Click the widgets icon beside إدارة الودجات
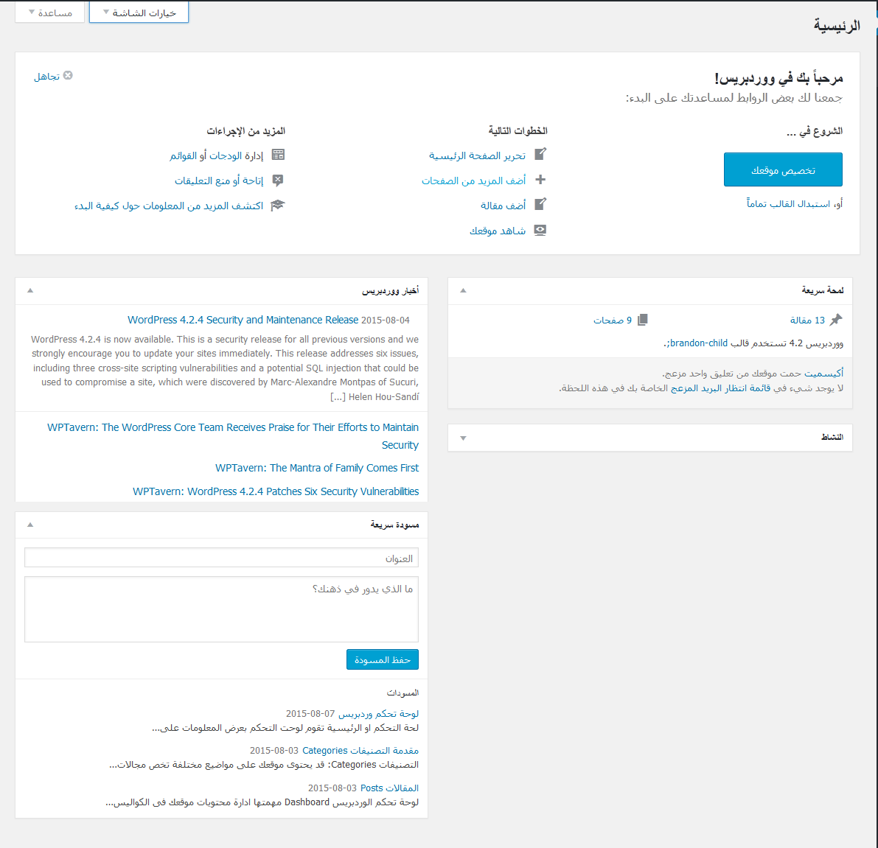 point(278,155)
